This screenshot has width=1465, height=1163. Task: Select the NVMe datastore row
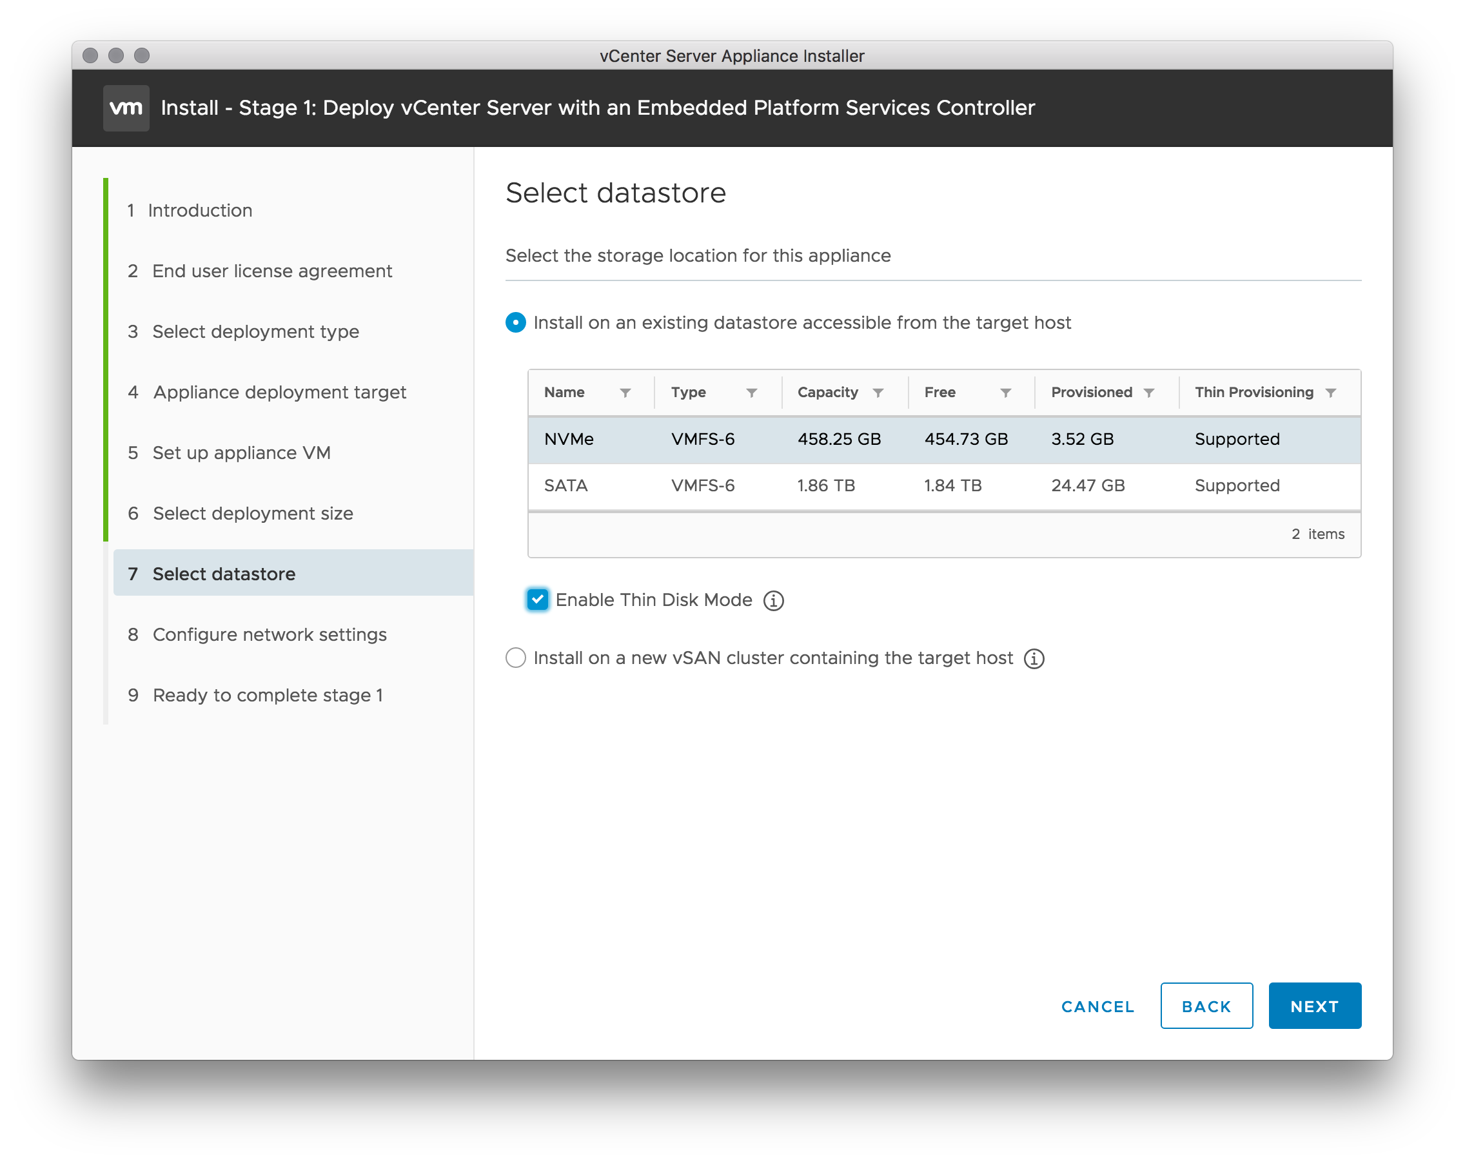(x=944, y=440)
